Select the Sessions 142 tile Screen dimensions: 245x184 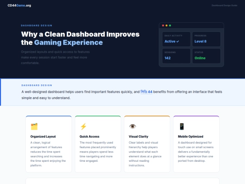tap(176, 56)
